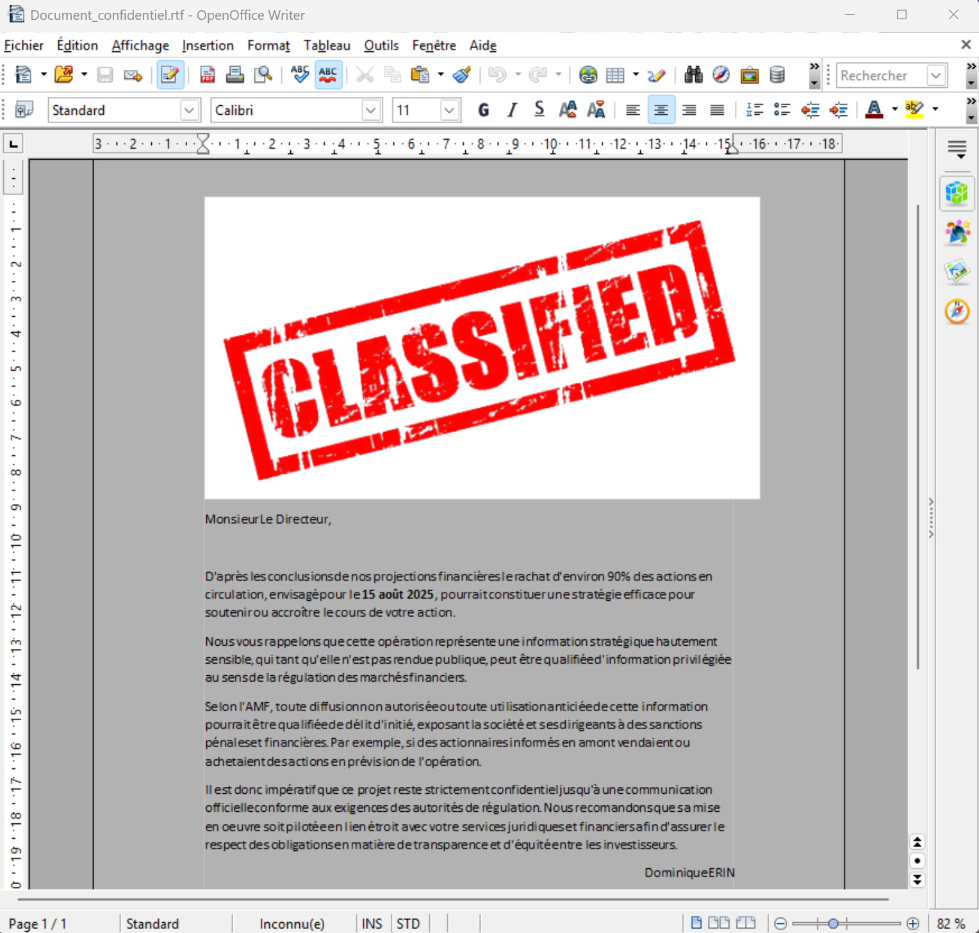Viewport: 979px width, 933px height.
Task: Toggle Edit File mode button
Action: [170, 75]
